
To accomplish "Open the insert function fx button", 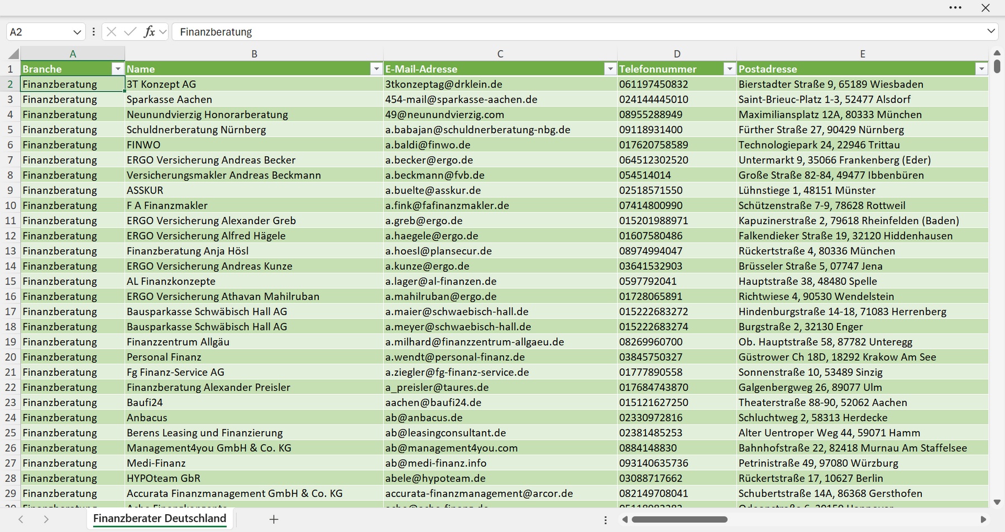I will (149, 32).
